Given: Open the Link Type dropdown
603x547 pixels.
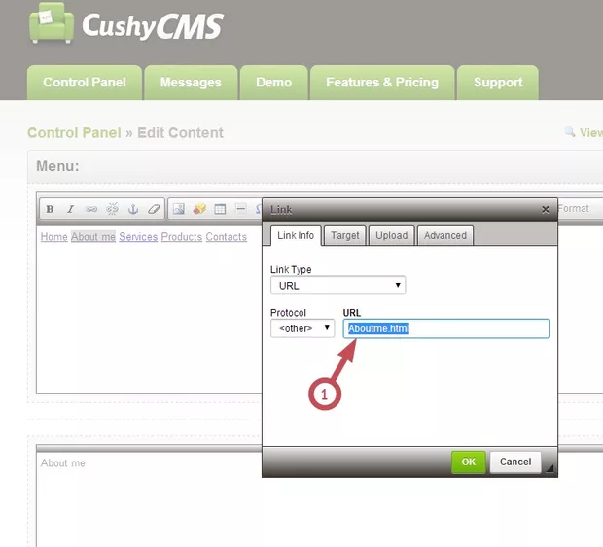Looking at the screenshot, I should click(337, 285).
